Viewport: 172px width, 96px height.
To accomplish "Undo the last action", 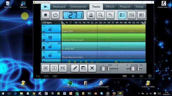I will (110, 15).
